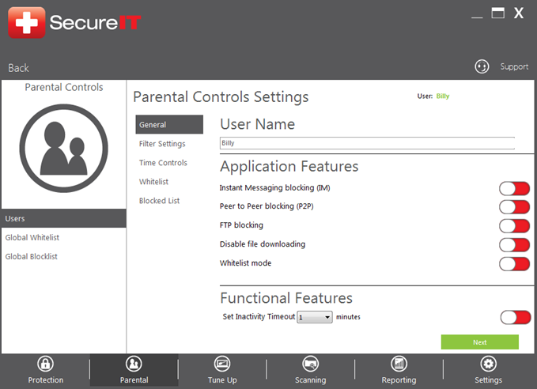
Task: Click the Settings label in bottom bar
Action: coord(489,380)
